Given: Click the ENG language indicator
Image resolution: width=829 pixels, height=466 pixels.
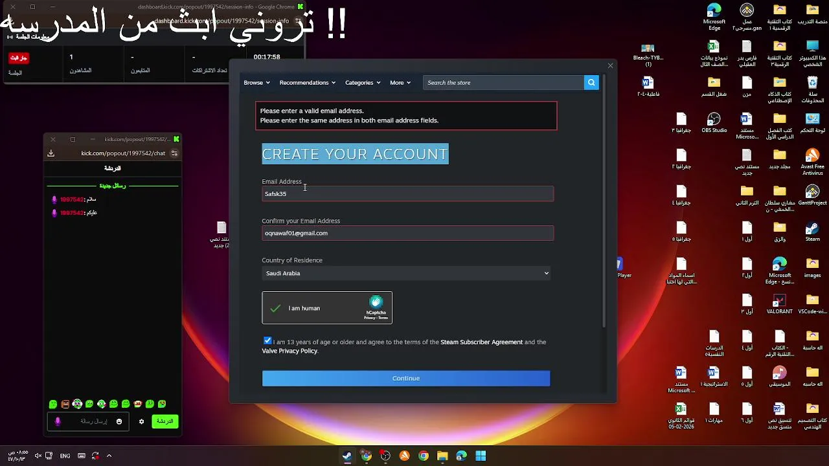Looking at the screenshot, I should [65, 456].
